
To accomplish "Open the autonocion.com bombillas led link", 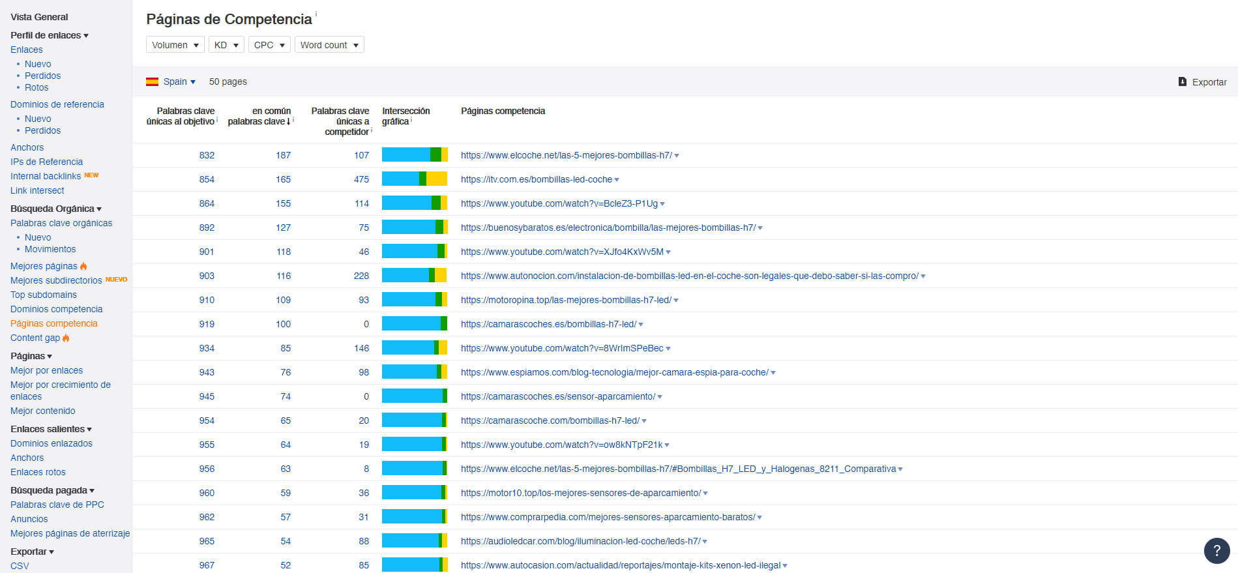I will [690, 276].
